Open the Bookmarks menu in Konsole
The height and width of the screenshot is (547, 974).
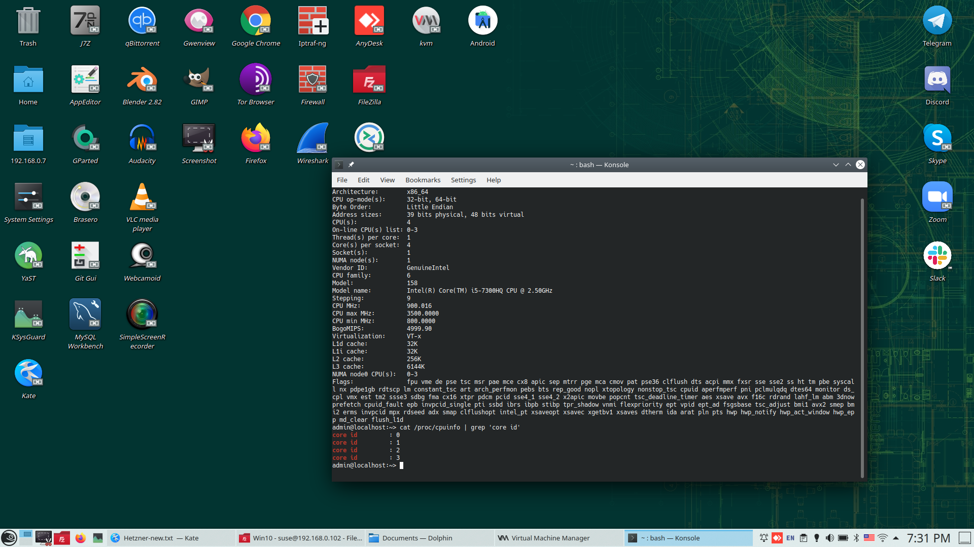[x=423, y=180]
